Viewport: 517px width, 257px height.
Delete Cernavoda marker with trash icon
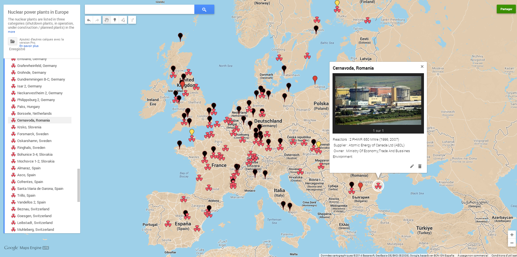click(420, 166)
